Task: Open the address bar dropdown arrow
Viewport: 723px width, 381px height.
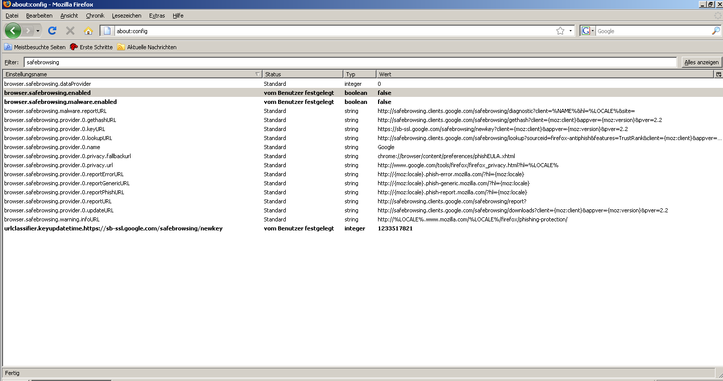Action: (570, 31)
